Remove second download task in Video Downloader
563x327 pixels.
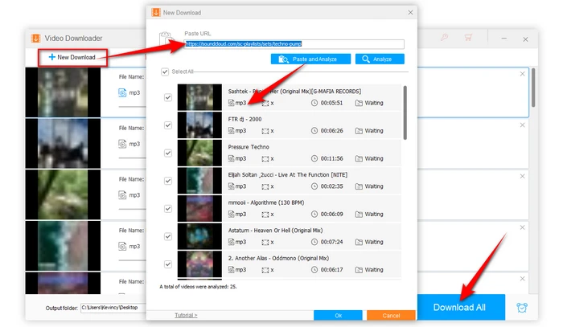523,125
